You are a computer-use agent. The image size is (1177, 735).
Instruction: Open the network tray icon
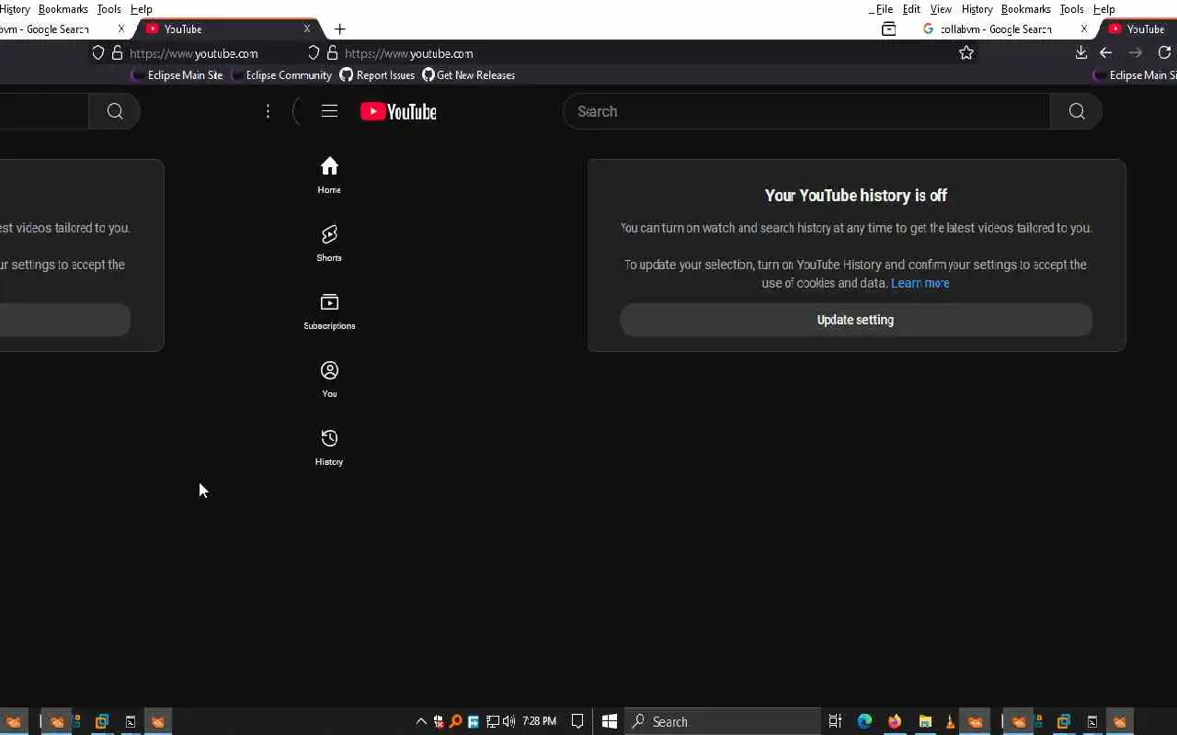(x=492, y=721)
